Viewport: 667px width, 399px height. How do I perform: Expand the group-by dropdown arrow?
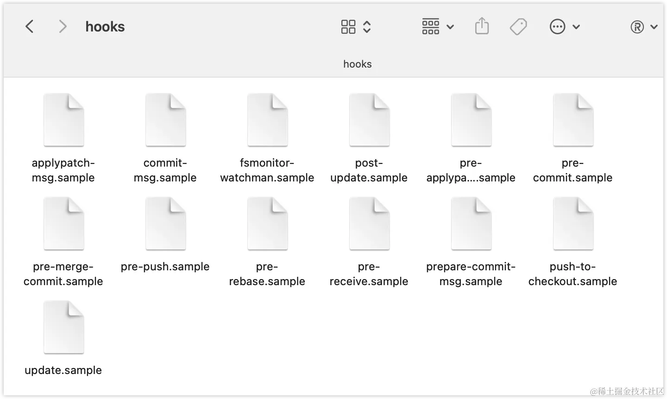[x=450, y=27]
